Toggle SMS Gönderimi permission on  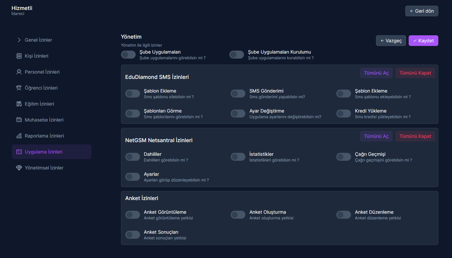tap(238, 94)
